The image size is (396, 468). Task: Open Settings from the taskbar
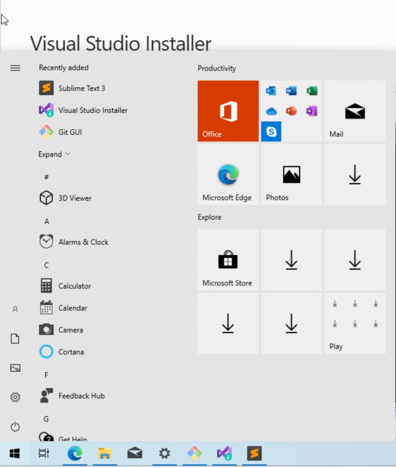tap(164, 453)
